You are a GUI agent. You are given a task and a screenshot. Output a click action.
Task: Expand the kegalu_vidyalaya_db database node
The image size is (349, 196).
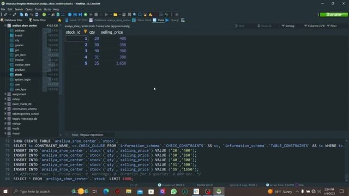pos(5,119)
